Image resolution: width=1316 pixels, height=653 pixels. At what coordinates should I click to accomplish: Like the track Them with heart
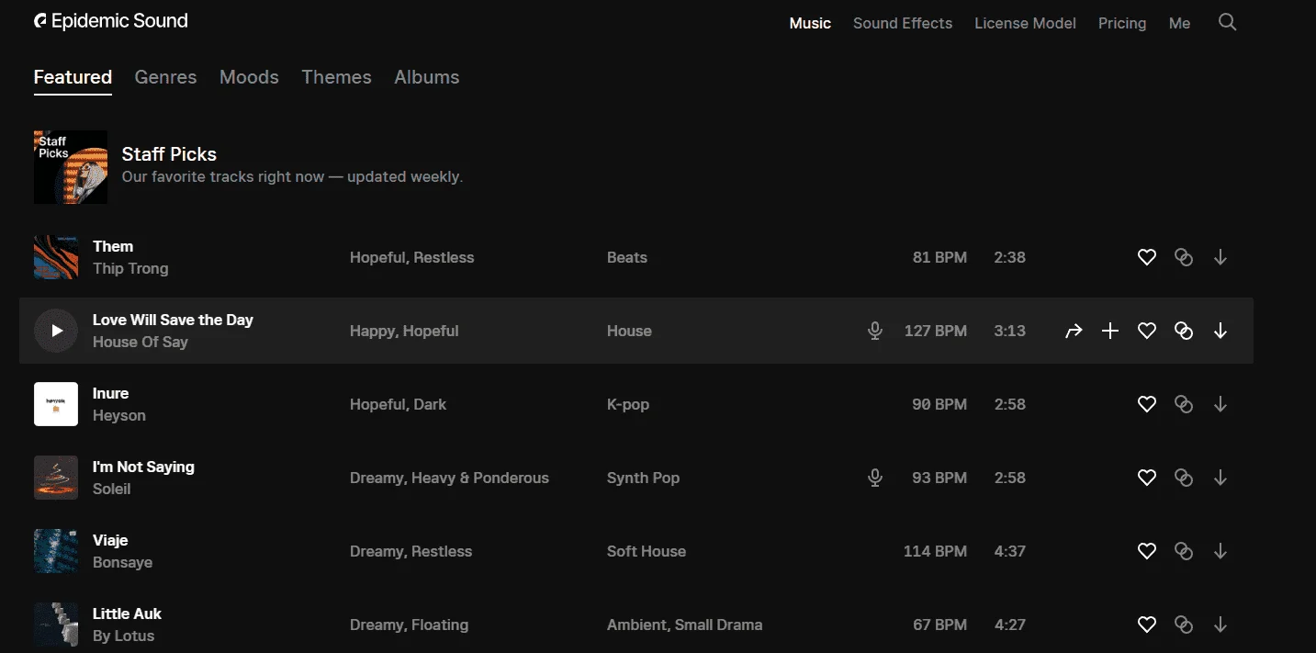pos(1147,258)
